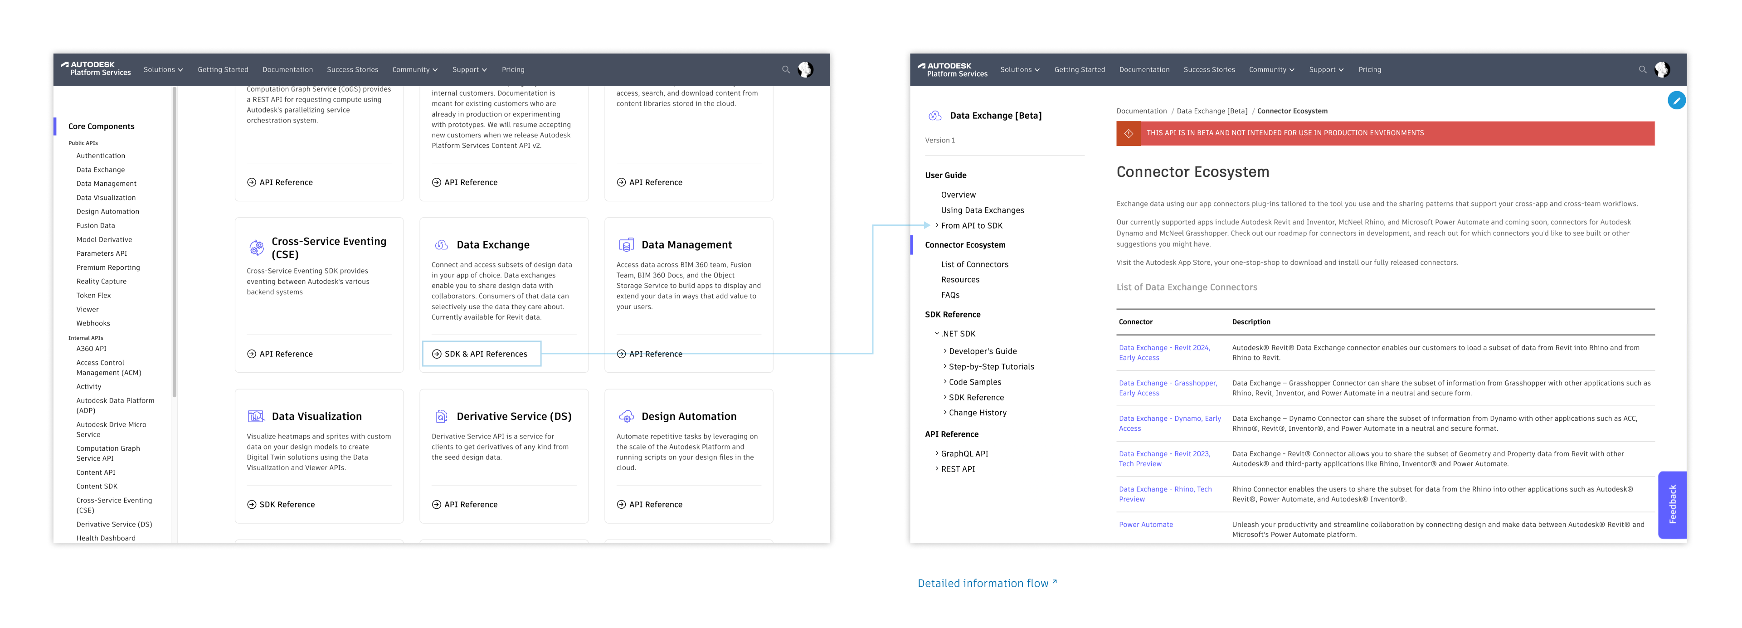Open the user avatar in the left window
The height and width of the screenshot is (628, 1742).
click(805, 70)
